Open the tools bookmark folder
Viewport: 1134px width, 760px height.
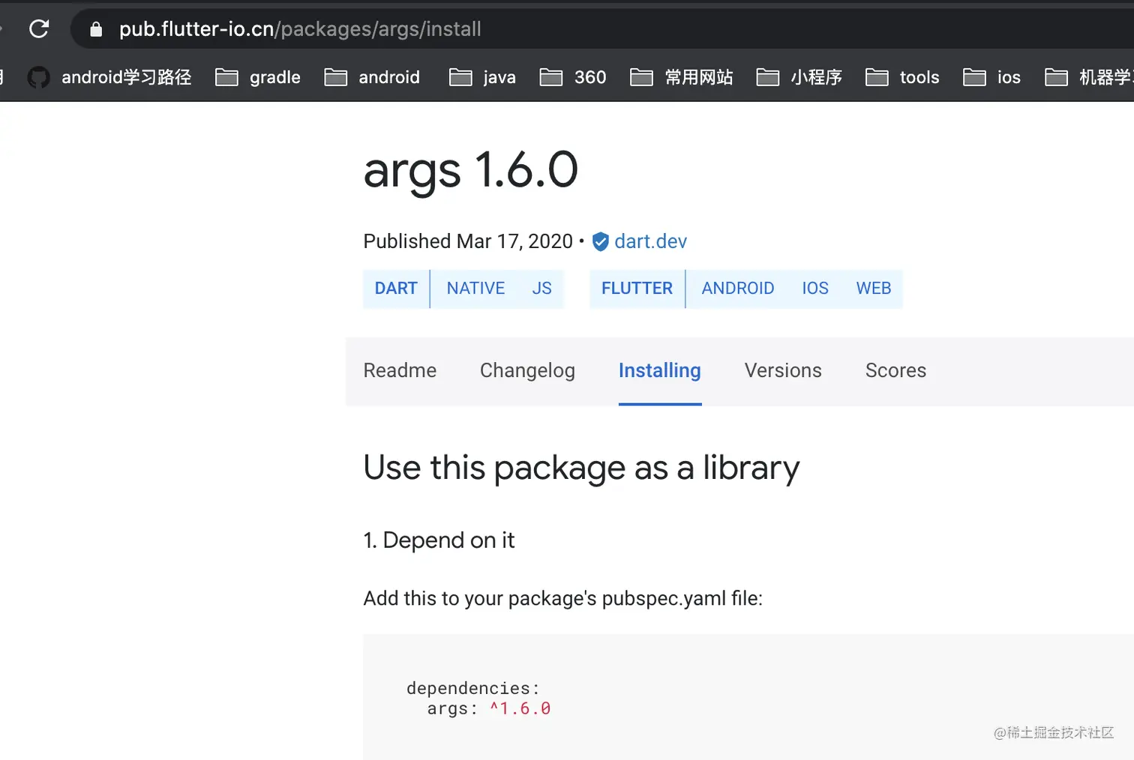coord(902,77)
